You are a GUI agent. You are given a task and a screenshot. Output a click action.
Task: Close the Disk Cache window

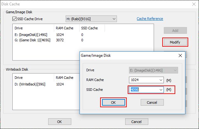coord(194,4)
